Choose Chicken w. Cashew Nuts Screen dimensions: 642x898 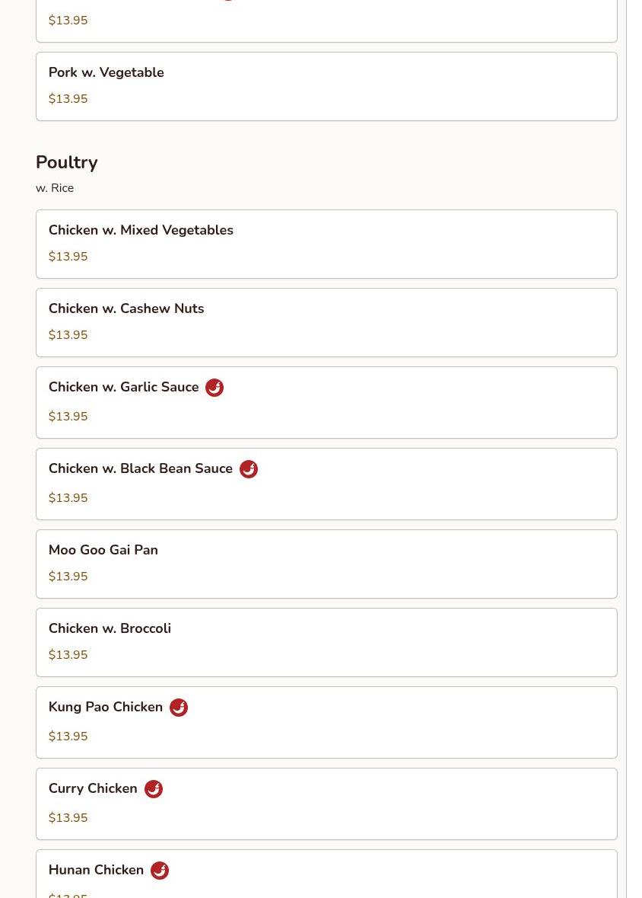[327, 322]
